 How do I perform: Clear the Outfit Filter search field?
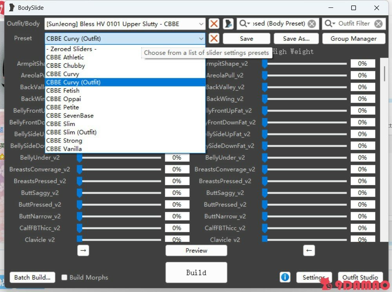378,24
